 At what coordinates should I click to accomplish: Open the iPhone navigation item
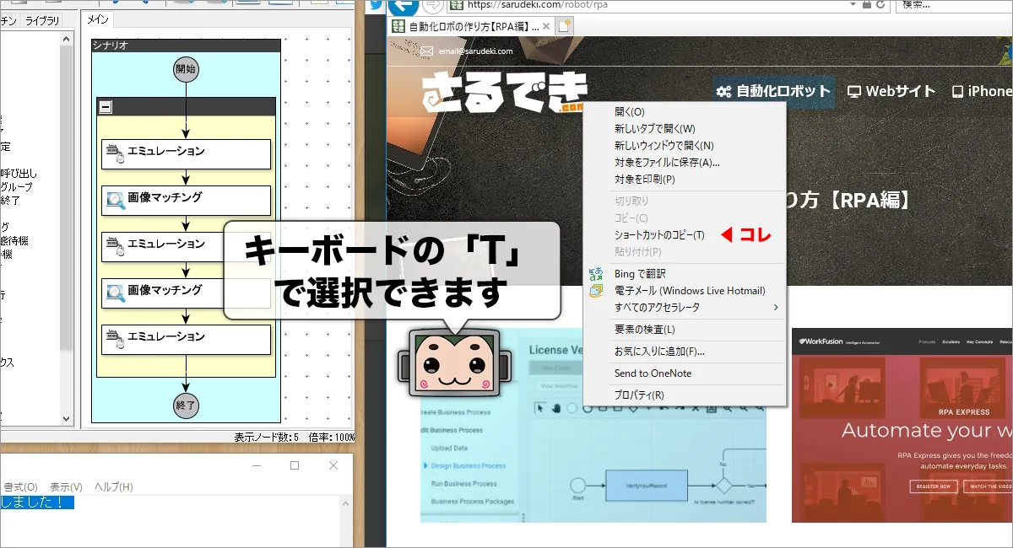(x=982, y=91)
